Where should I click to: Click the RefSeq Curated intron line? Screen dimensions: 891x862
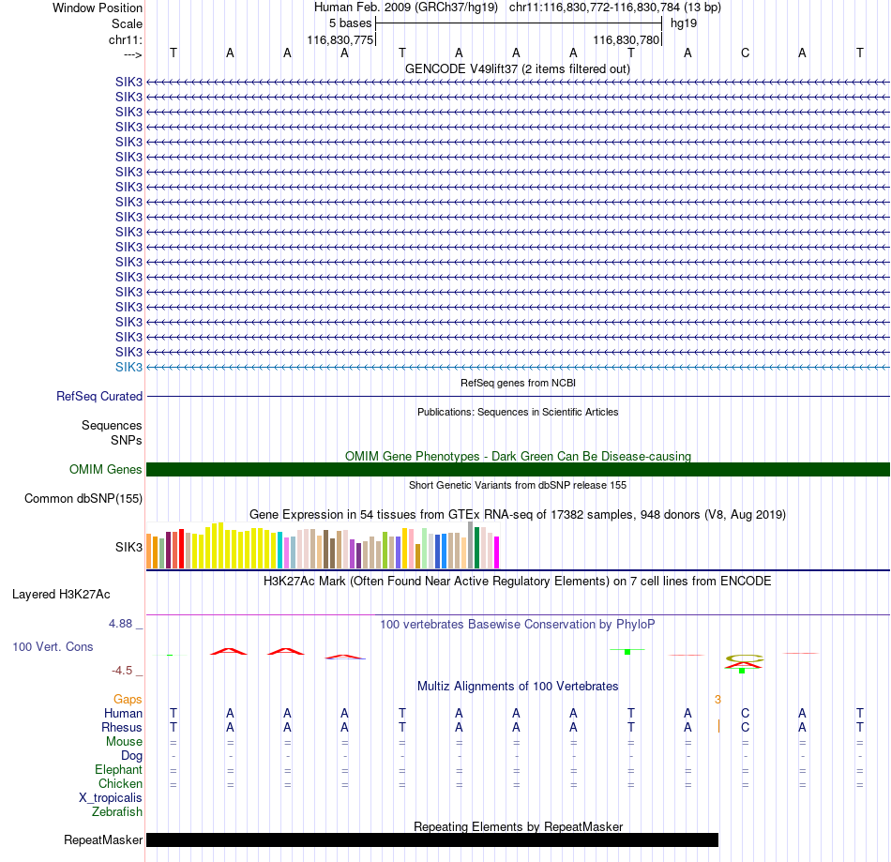click(518, 396)
